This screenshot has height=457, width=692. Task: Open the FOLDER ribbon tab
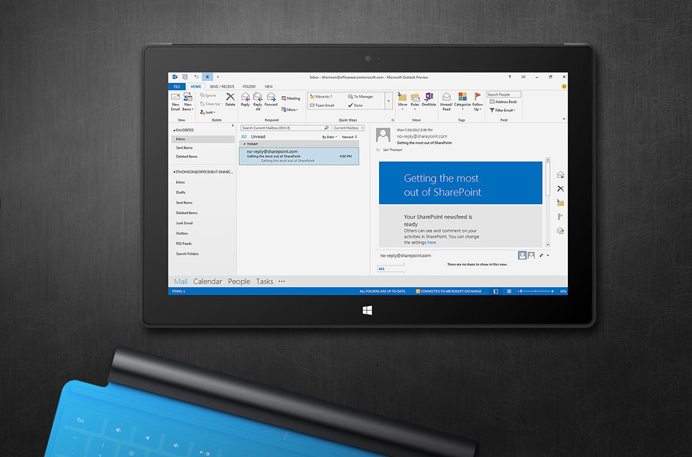(249, 87)
